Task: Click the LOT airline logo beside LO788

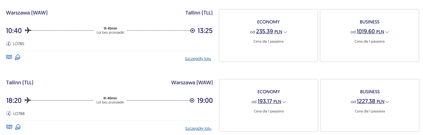Action: point(8,114)
